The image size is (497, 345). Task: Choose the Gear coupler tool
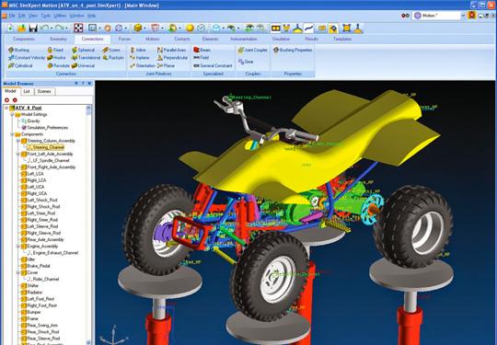point(246,62)
